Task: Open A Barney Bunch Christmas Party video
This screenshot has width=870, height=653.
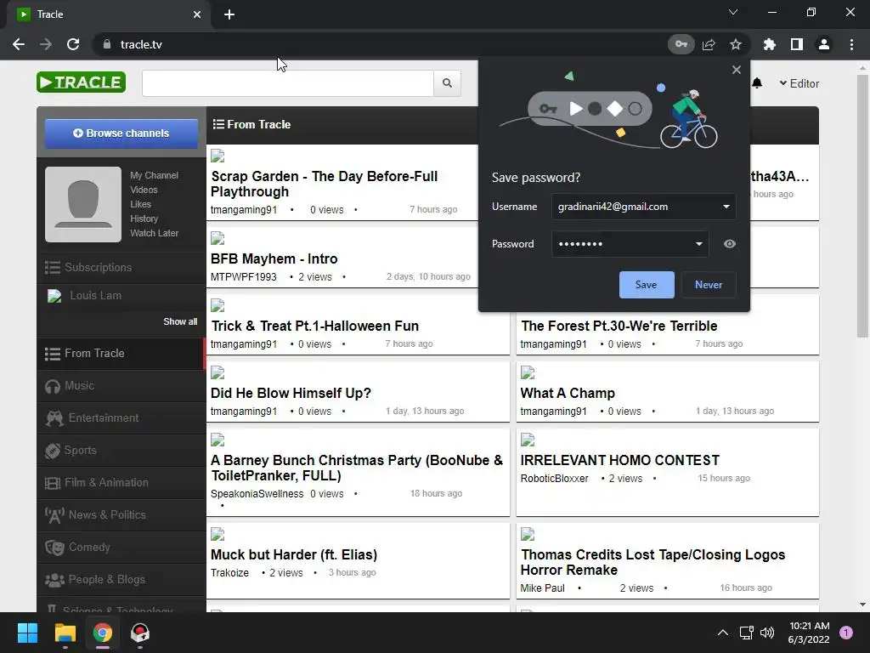Action: [357, 468]
